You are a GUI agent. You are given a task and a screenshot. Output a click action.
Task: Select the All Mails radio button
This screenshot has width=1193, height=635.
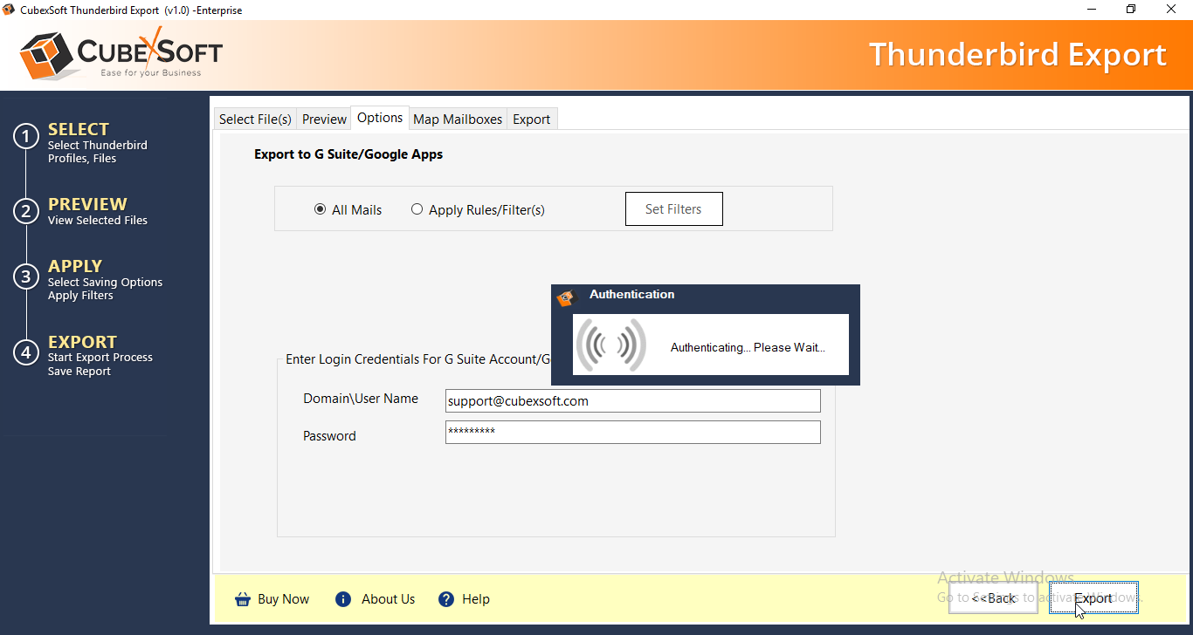[320, 209]
